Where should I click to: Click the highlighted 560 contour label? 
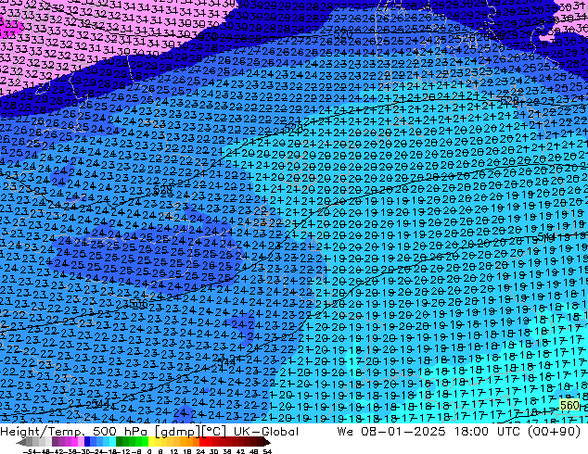tap(569, 405)
